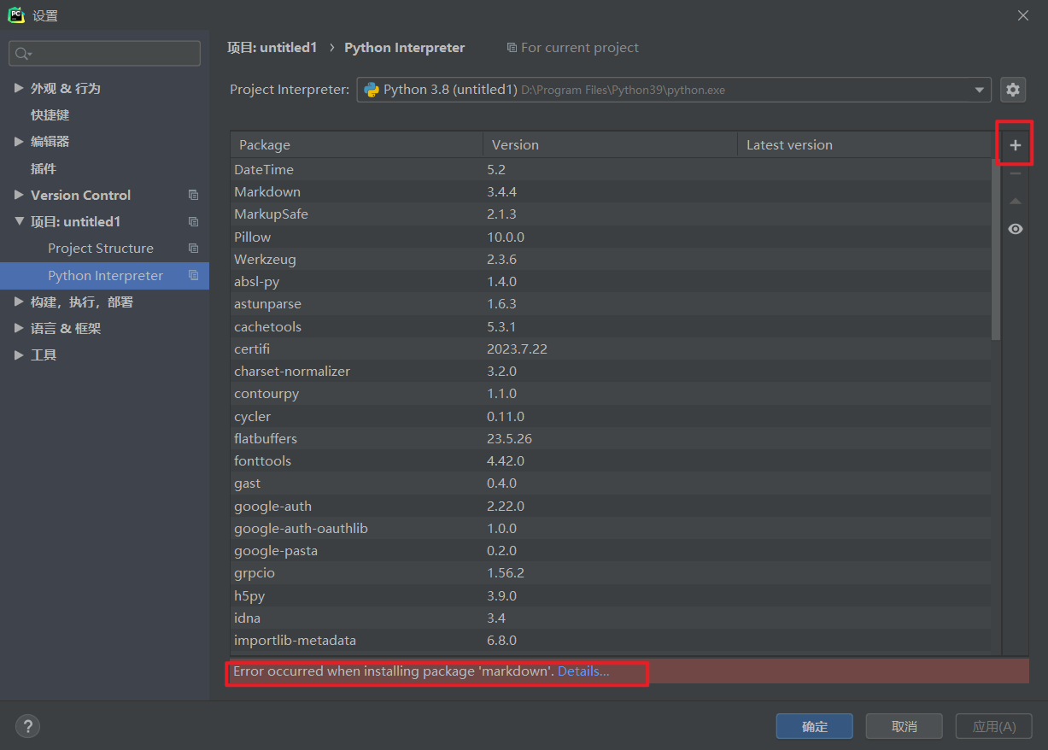Select the cycler package row

pos(611,416)
